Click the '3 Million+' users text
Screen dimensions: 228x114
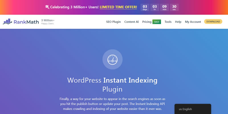point(48,20)
